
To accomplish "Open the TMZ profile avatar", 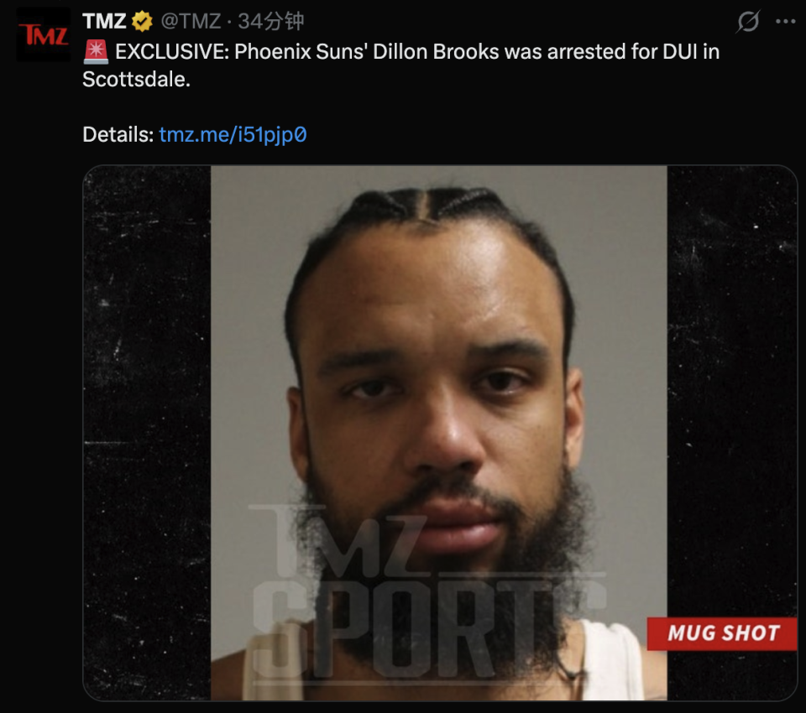I will 44,35.
